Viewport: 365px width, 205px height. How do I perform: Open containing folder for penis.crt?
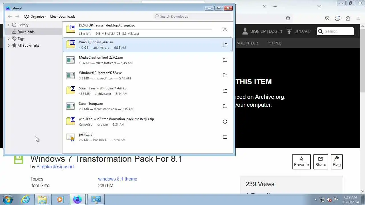pos(225,137)
